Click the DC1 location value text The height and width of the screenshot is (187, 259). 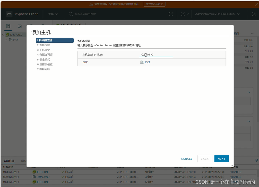148,62
